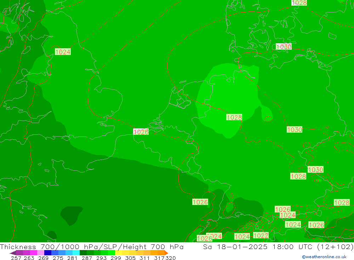The width and height of the screenshot is (354, 260).
Task: Click the 320 value on the legend
Action: pyautogui.click(x=171, y=258)
